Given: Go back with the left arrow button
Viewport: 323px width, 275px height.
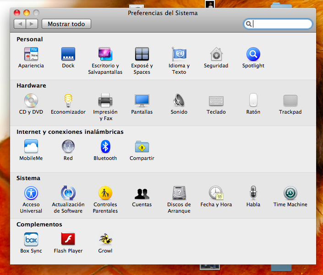Looking at the screenshot, I should coord(20,24).
